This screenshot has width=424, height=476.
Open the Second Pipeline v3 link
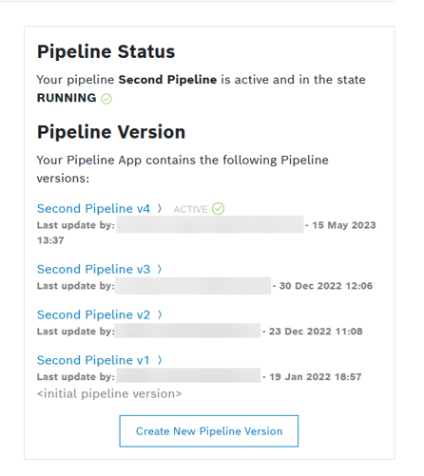pyautogui.click(x=93, y=269)
